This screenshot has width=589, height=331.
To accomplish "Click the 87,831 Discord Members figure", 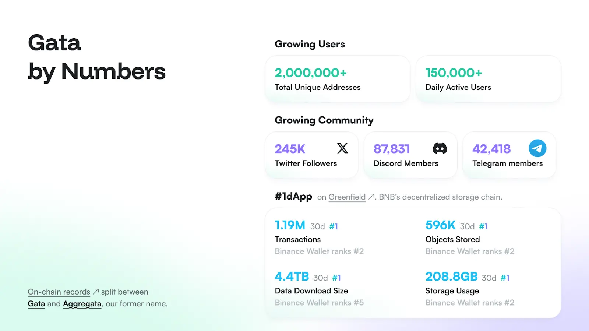I will pyautogui.click(x=392, y=149).
